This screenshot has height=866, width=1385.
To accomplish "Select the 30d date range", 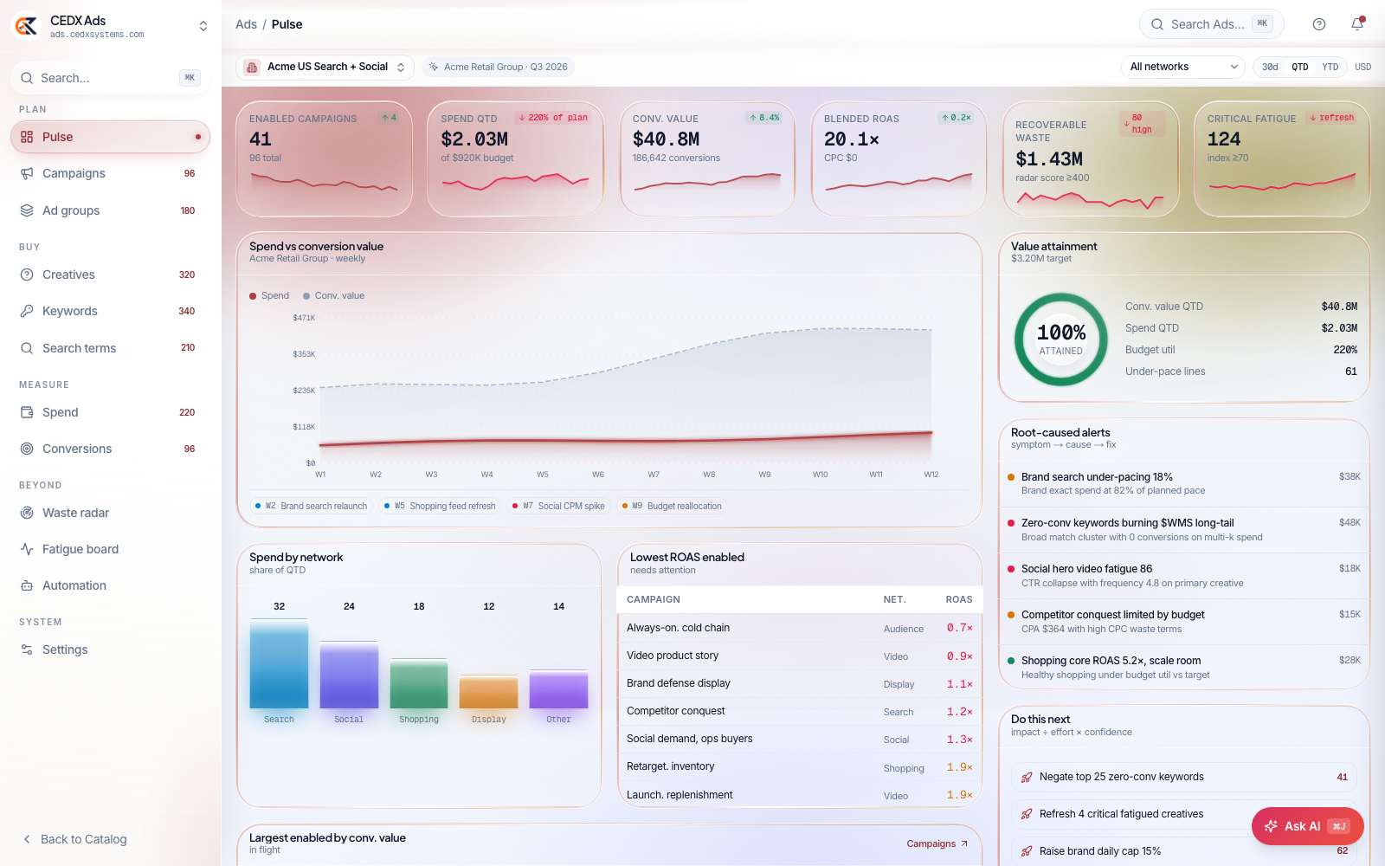I will click(x=1270, y=67).
